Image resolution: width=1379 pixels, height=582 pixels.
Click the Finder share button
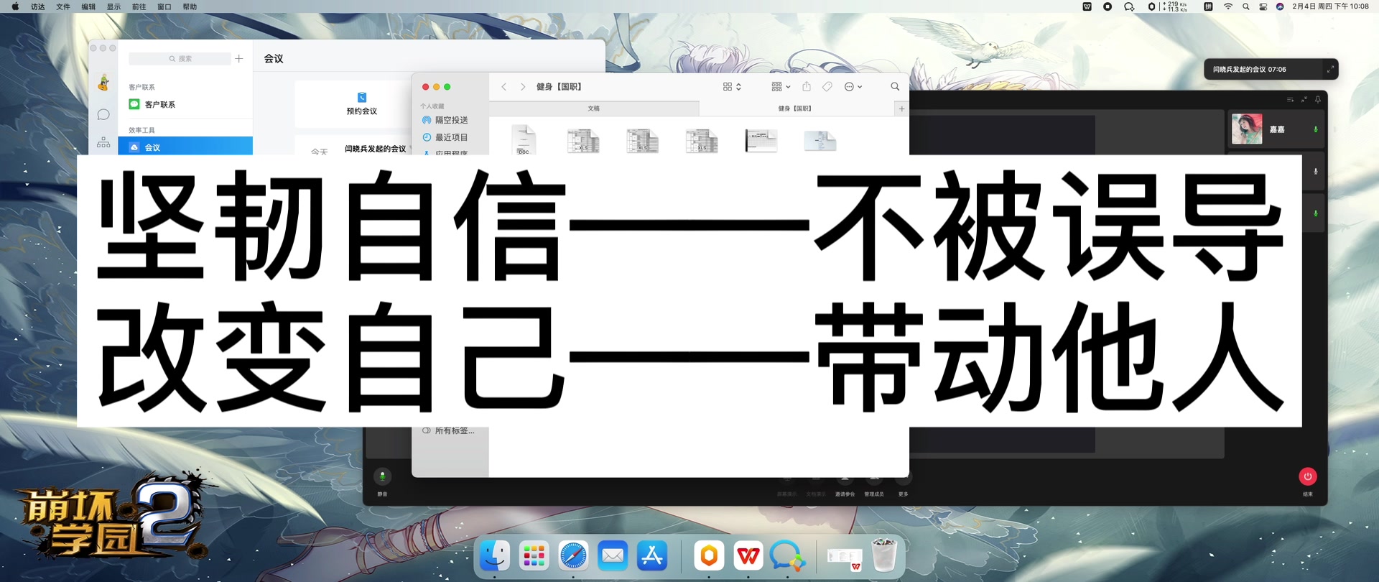(x=807, y=86)
